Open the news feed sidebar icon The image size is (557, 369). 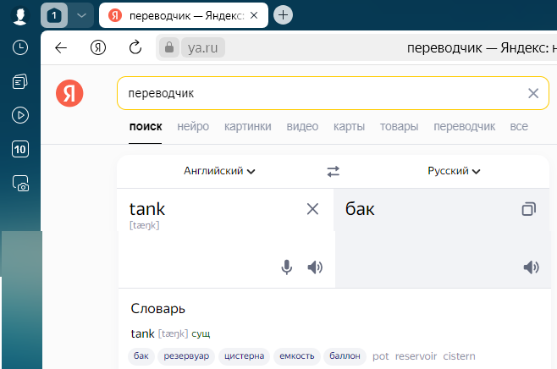coord(20,81)
